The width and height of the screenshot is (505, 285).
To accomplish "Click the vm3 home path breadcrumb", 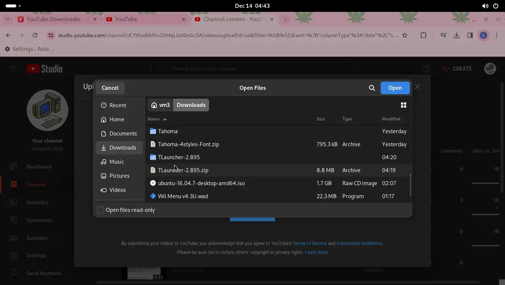I will pyautogui.click(x=161, y=105).
